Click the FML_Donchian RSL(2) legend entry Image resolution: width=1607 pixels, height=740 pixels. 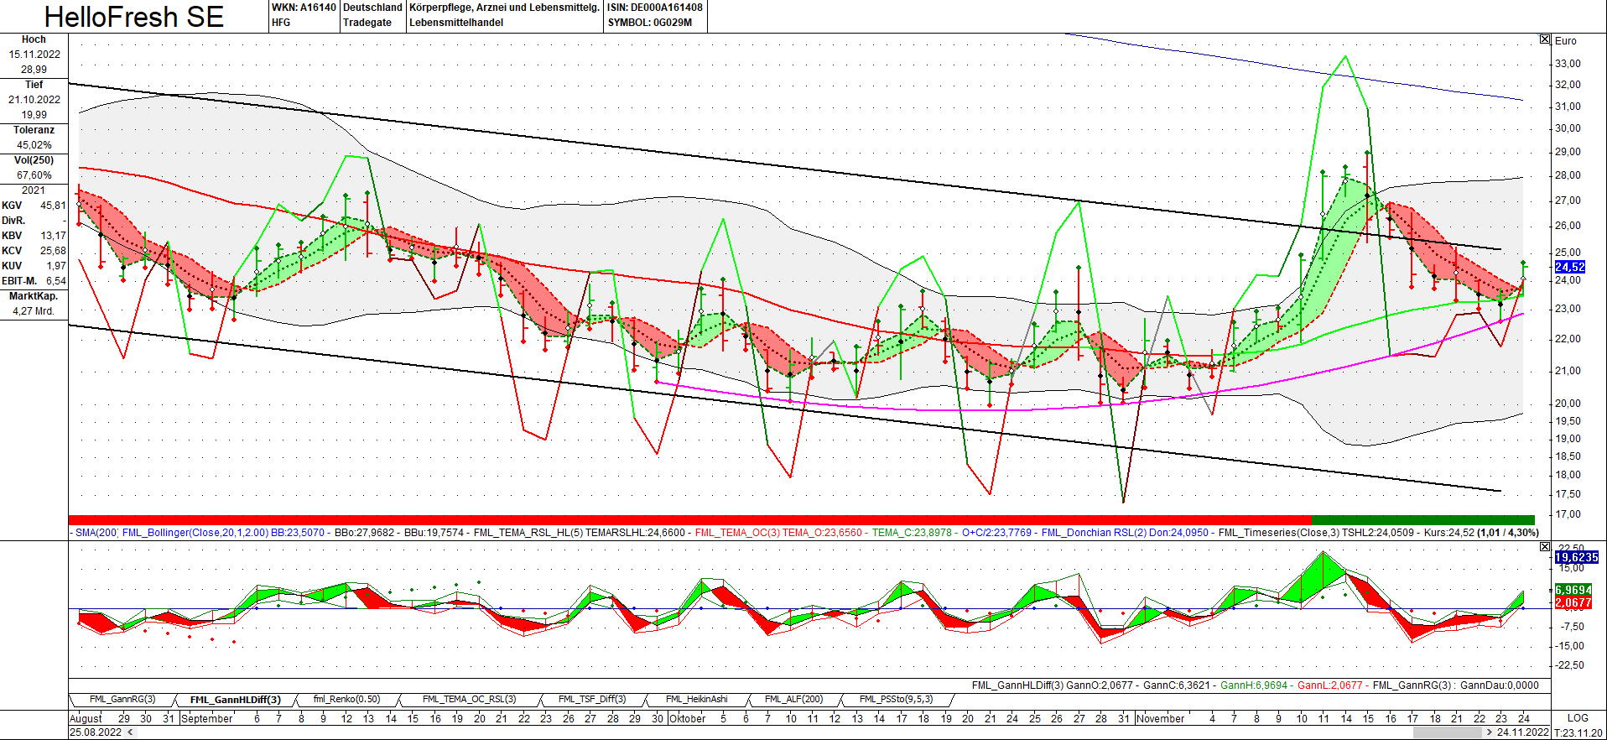click(1125, 533)
